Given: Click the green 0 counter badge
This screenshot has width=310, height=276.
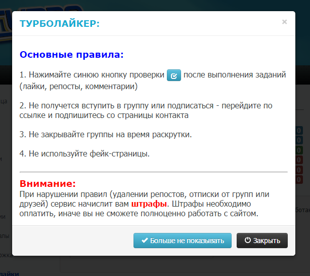Looking at the screenshot, I should click(x=299, y=150).
